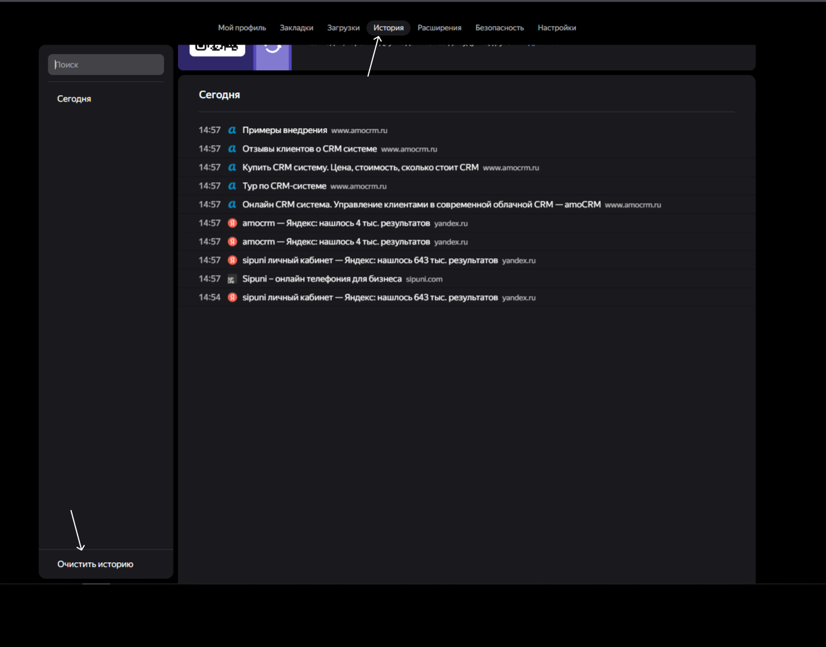Select Сегодня in the left sidebar
This screenshot has width=826, height=647.
pos(74,99)
